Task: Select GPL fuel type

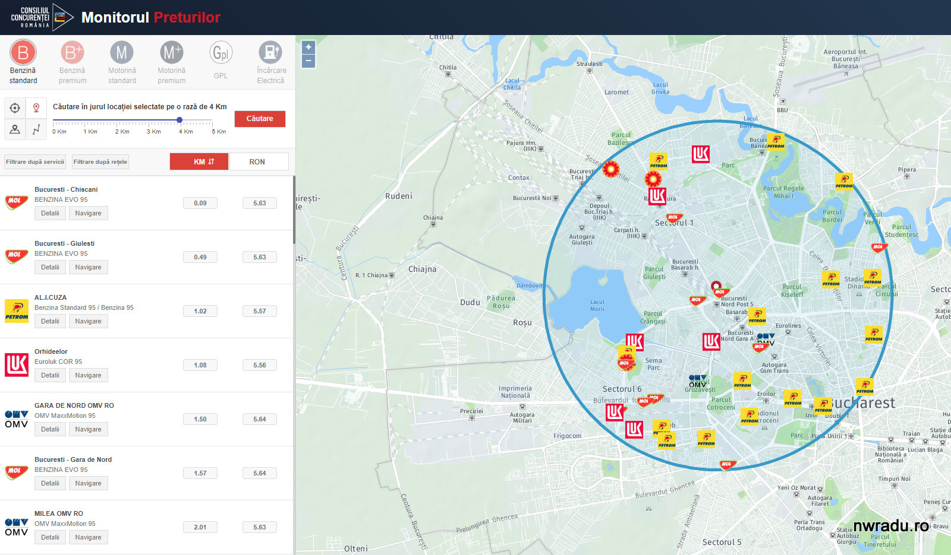Action: coord(221,60)
